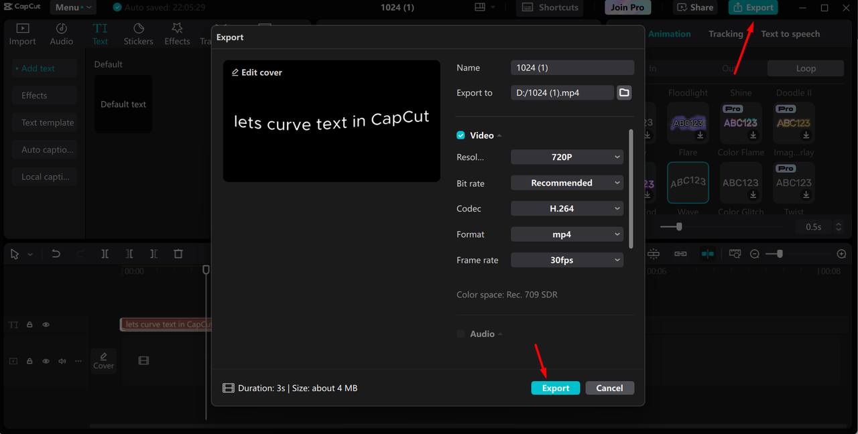Click the Join Pro button

(x=627, y=7)
